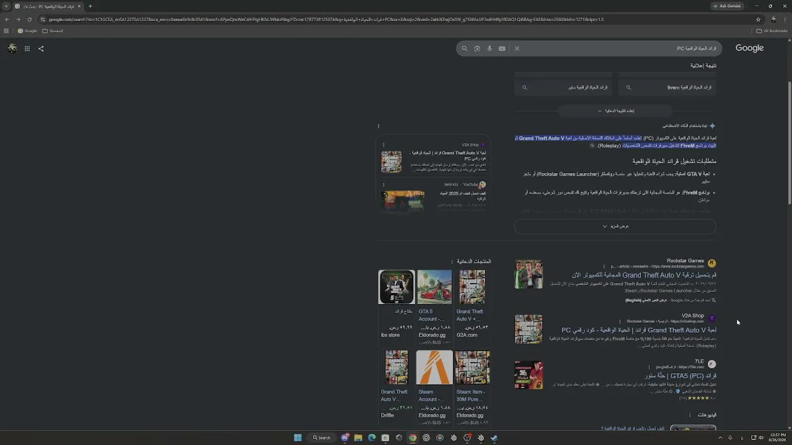Open videos section three-dot menu

[689, 415]
